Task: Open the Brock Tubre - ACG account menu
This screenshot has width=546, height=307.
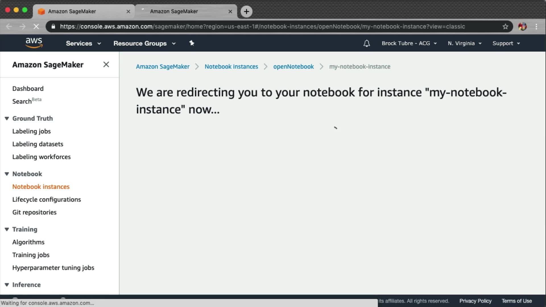Action: 409,43
